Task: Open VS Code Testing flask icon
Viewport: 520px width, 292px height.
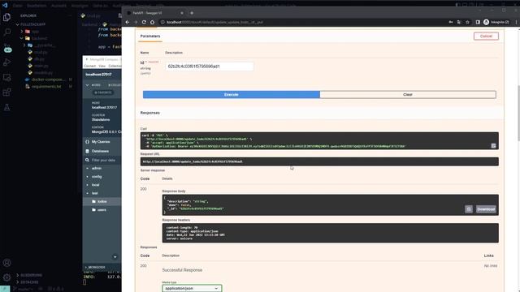Action: (x=6, y=107)
